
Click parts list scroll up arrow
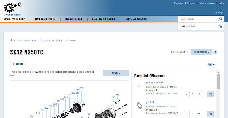pos(218,72)
